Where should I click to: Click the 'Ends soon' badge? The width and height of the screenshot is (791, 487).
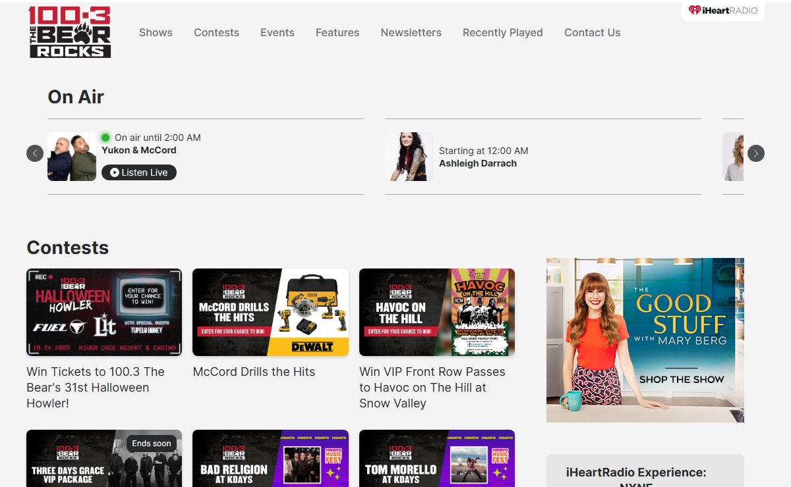coord(152,444)
